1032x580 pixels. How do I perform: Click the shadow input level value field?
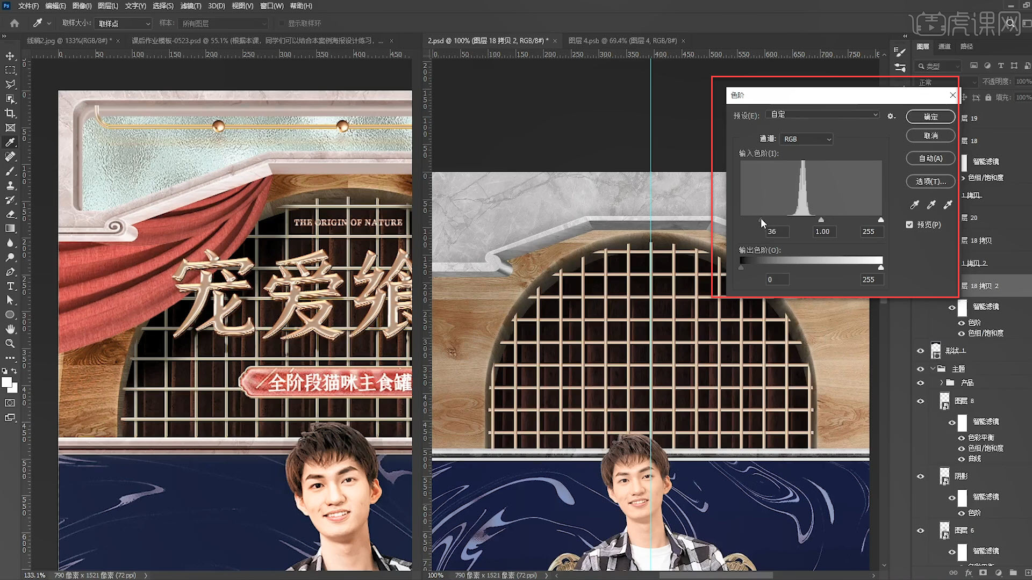(777, 231)
